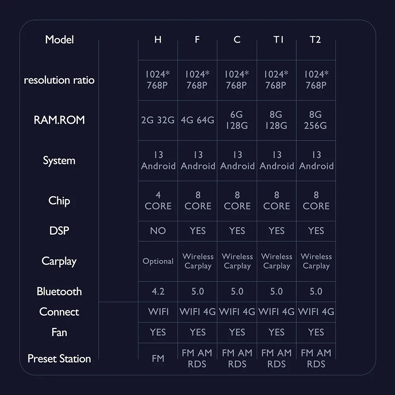The width and height of the screenshot is (395, 395).
Task: Select the Model H column header
Action: tap(158, 39)
